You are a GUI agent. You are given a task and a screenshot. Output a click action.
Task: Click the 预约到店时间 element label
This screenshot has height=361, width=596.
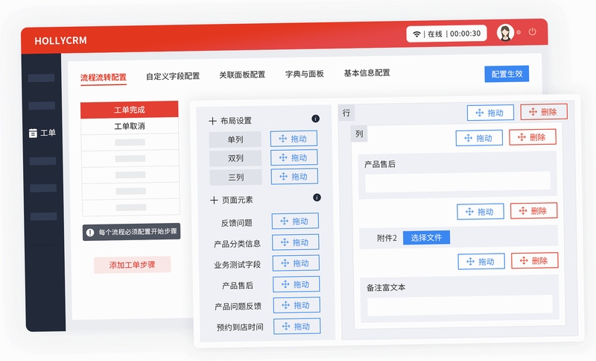[x=240, y=327]
